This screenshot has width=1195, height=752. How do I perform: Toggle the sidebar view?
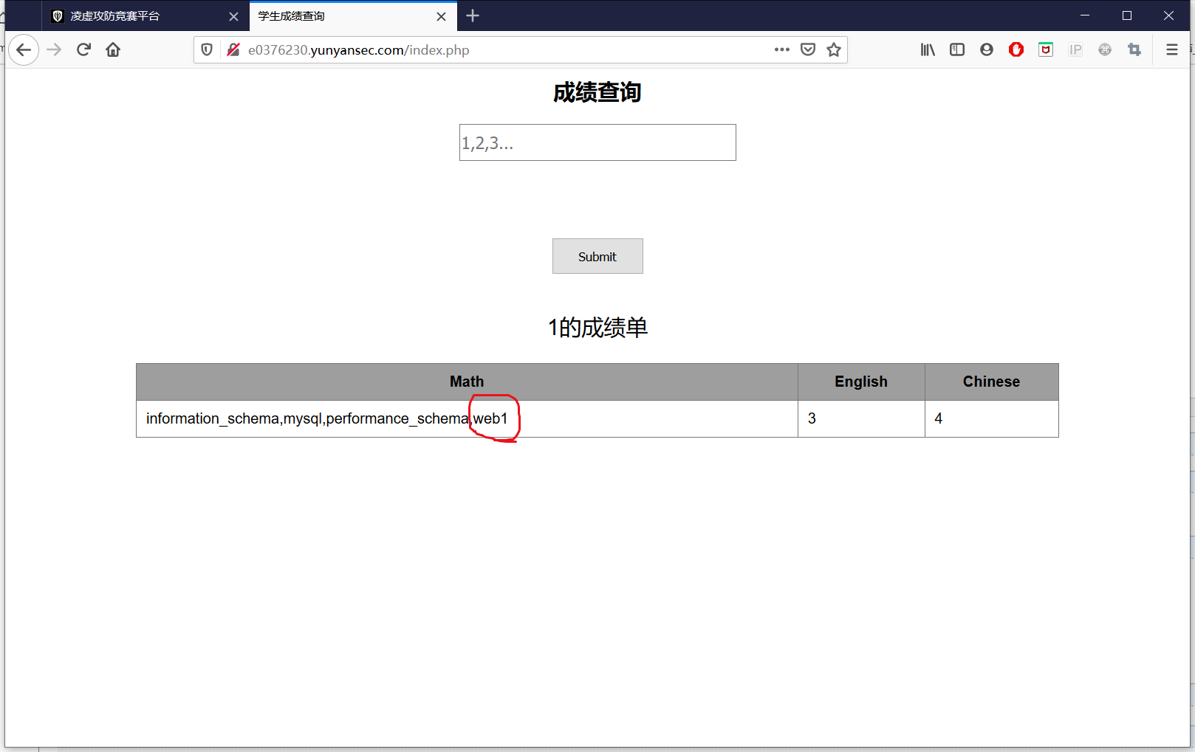click(957, 49)
